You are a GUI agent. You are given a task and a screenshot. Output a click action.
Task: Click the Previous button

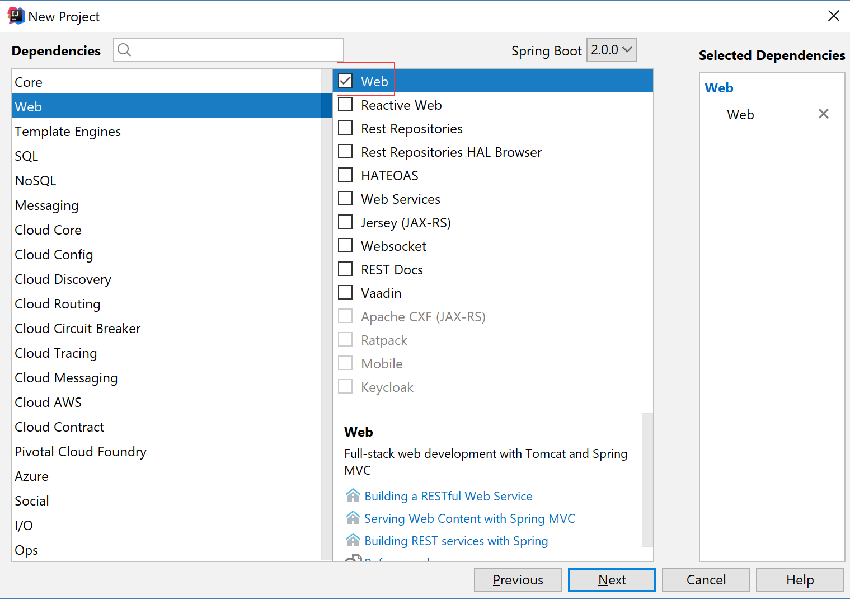(518, 580)
